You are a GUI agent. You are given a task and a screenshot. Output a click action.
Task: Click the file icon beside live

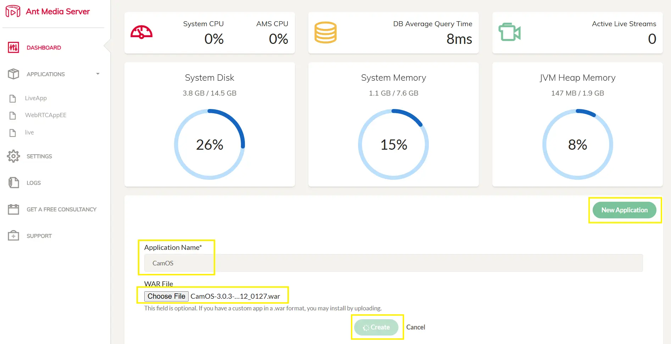[x=13, y=133]
